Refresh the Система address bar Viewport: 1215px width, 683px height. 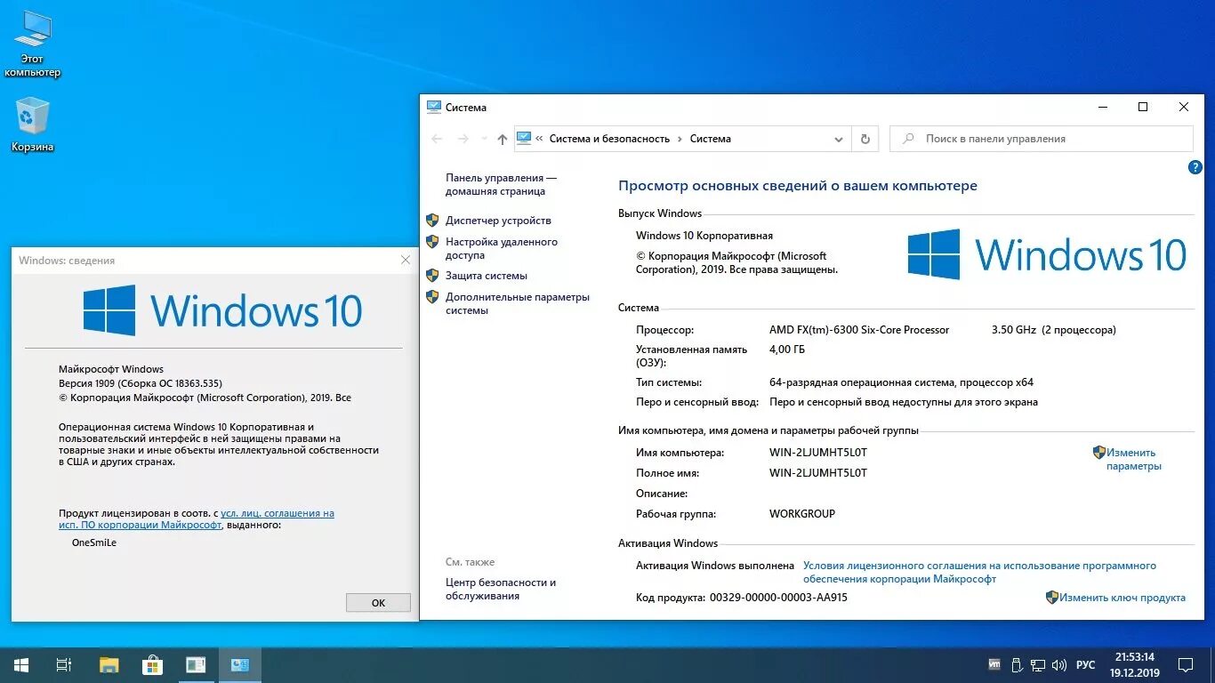[x=865, y=139]
